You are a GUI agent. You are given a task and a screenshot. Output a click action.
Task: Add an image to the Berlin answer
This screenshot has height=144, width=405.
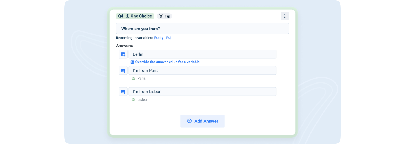pos(123,54)
